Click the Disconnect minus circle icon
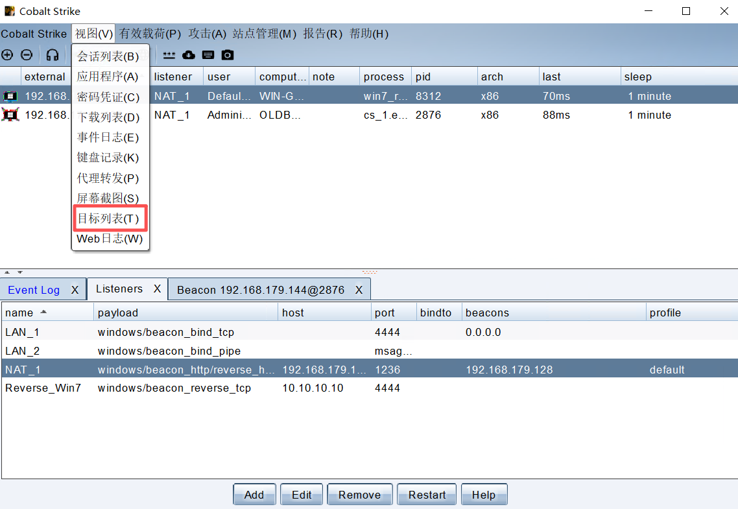Viewport: 738px width, 509px height. coord(27,55)
